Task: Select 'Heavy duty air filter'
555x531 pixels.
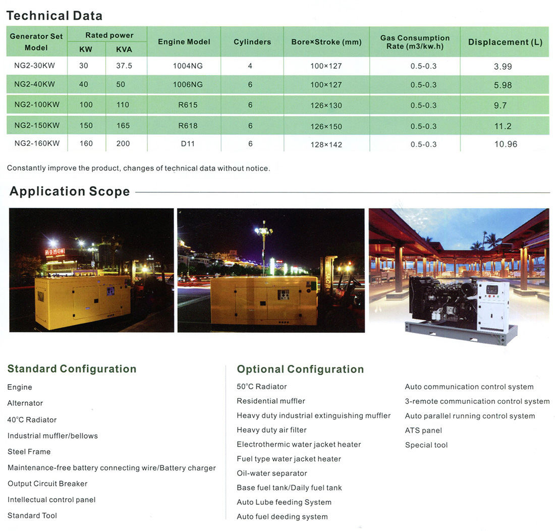Action: point(271,430)
